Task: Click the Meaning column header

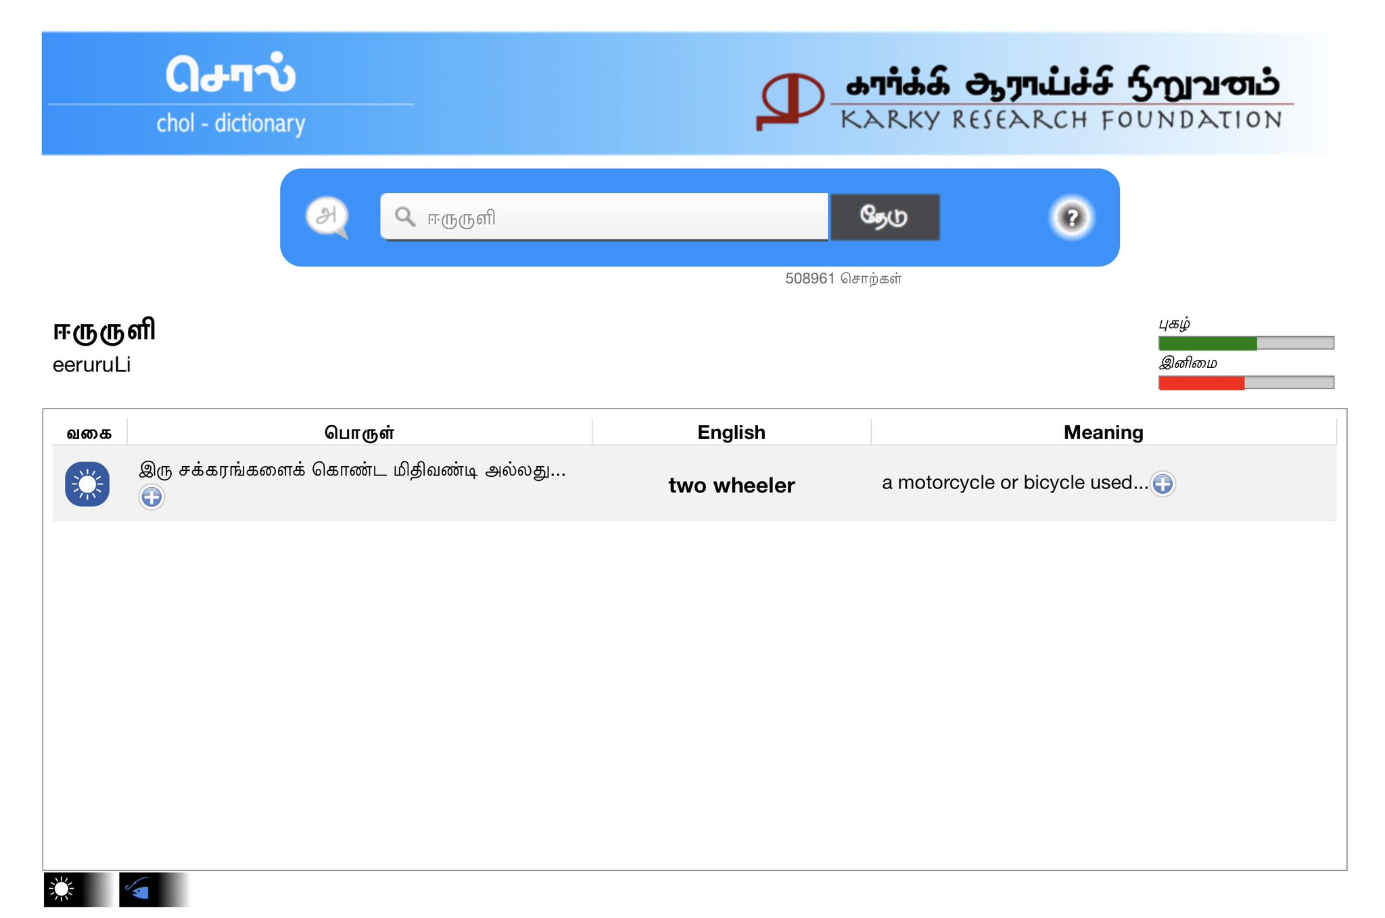Action: [1103, 432]
